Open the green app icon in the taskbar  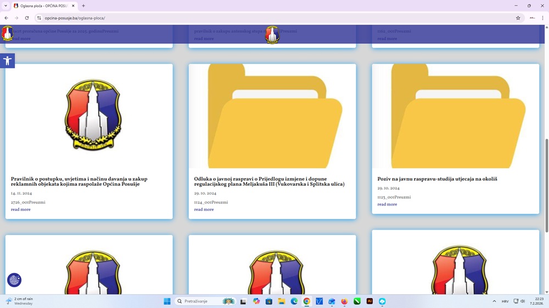(357, 301)
